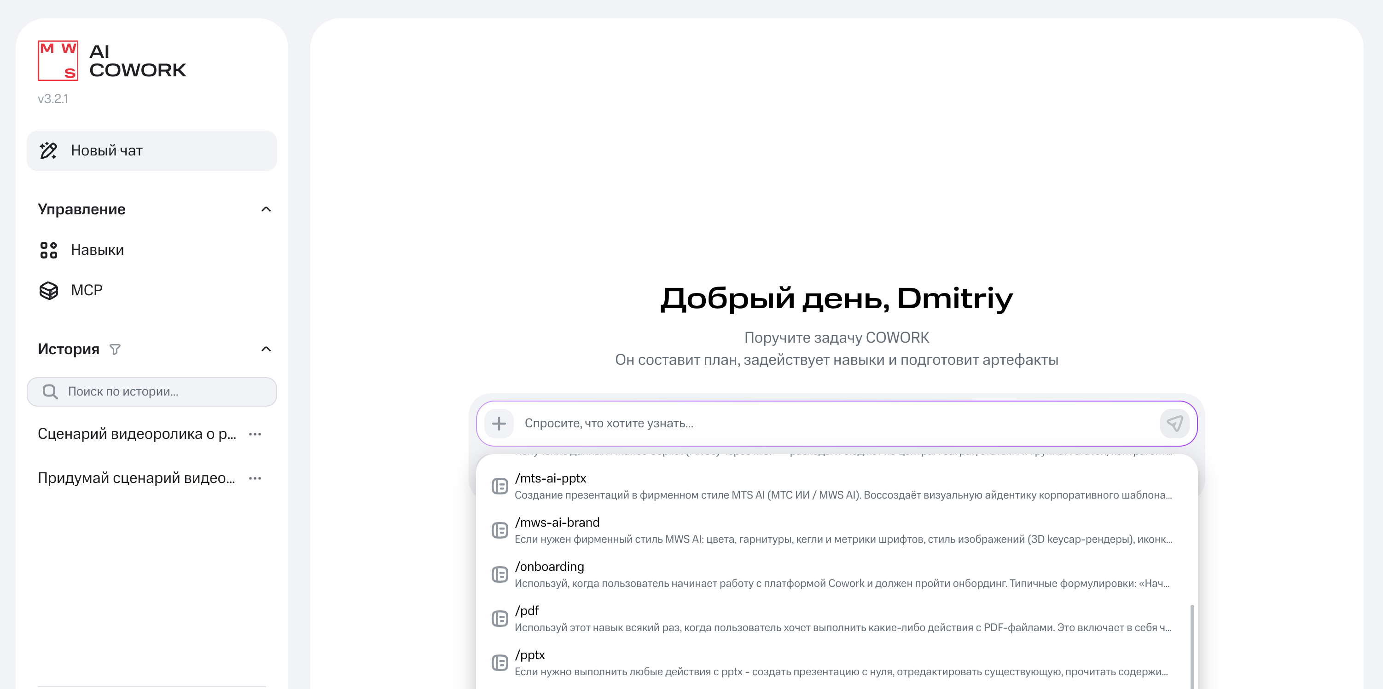Screen dimensions: 1383x689
Task: Click the new chat pencil icon
Action: point(48,151)
